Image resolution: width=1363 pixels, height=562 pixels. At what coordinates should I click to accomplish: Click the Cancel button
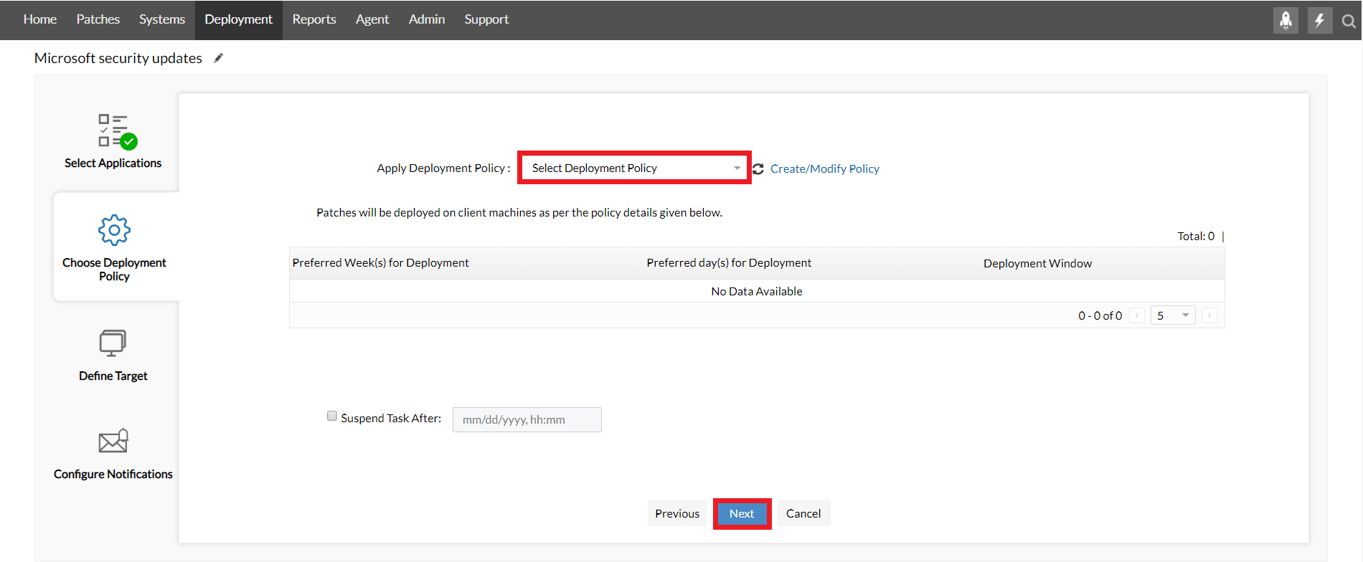click(x=803, y=513)
